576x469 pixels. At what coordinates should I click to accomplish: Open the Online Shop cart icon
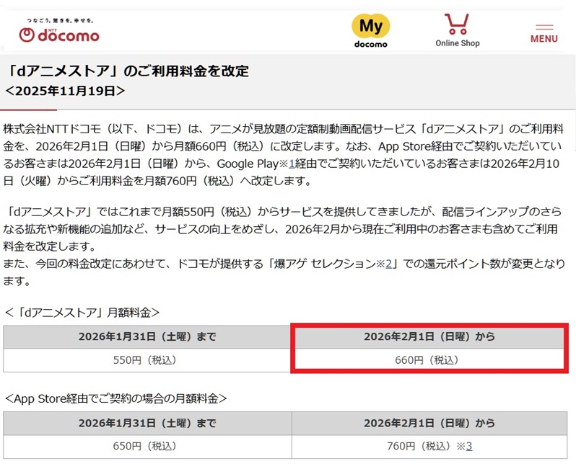tap(456, 24)
